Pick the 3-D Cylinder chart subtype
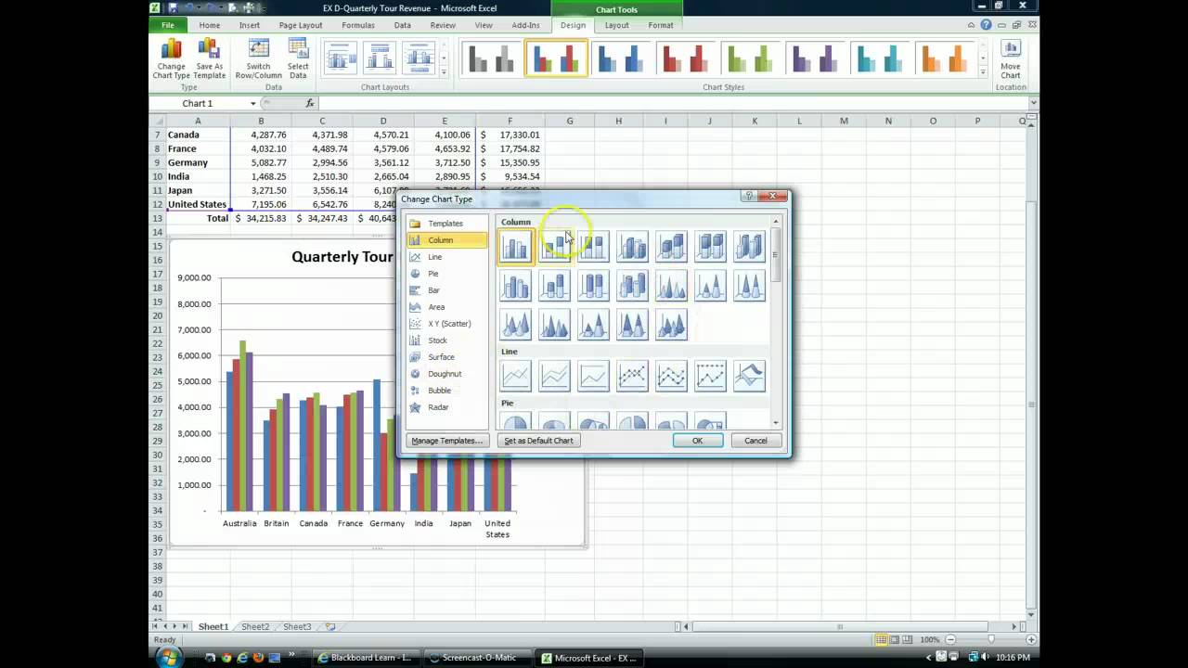The width and height of the screenshot is (1188, 668). tap(633, 285)
